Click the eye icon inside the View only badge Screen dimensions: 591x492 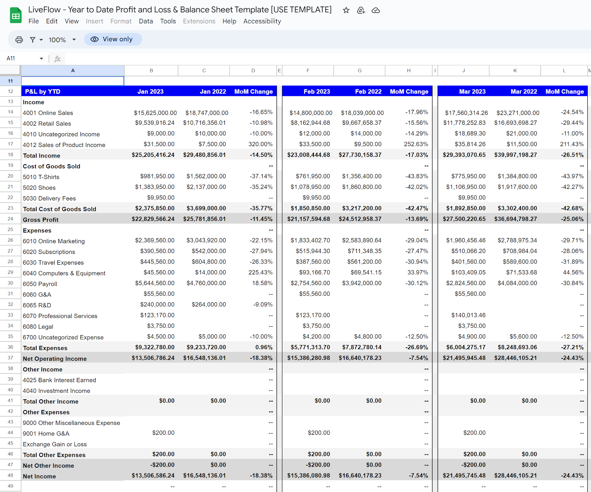pyautogui.click(x=95, y=39)
